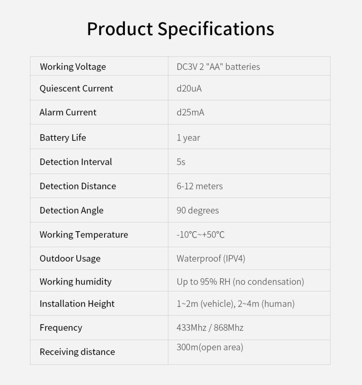Click the d25mA value
362x385 pixels.
pos(190,112)
